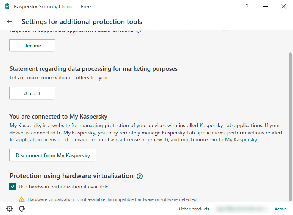Click the Settings for additional protection tools title
Viewport: 293px width, 215px height.
pos(82,22)
